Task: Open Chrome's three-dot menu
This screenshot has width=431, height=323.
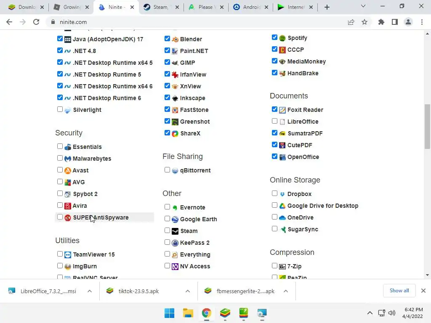Action: coord(422,22)
